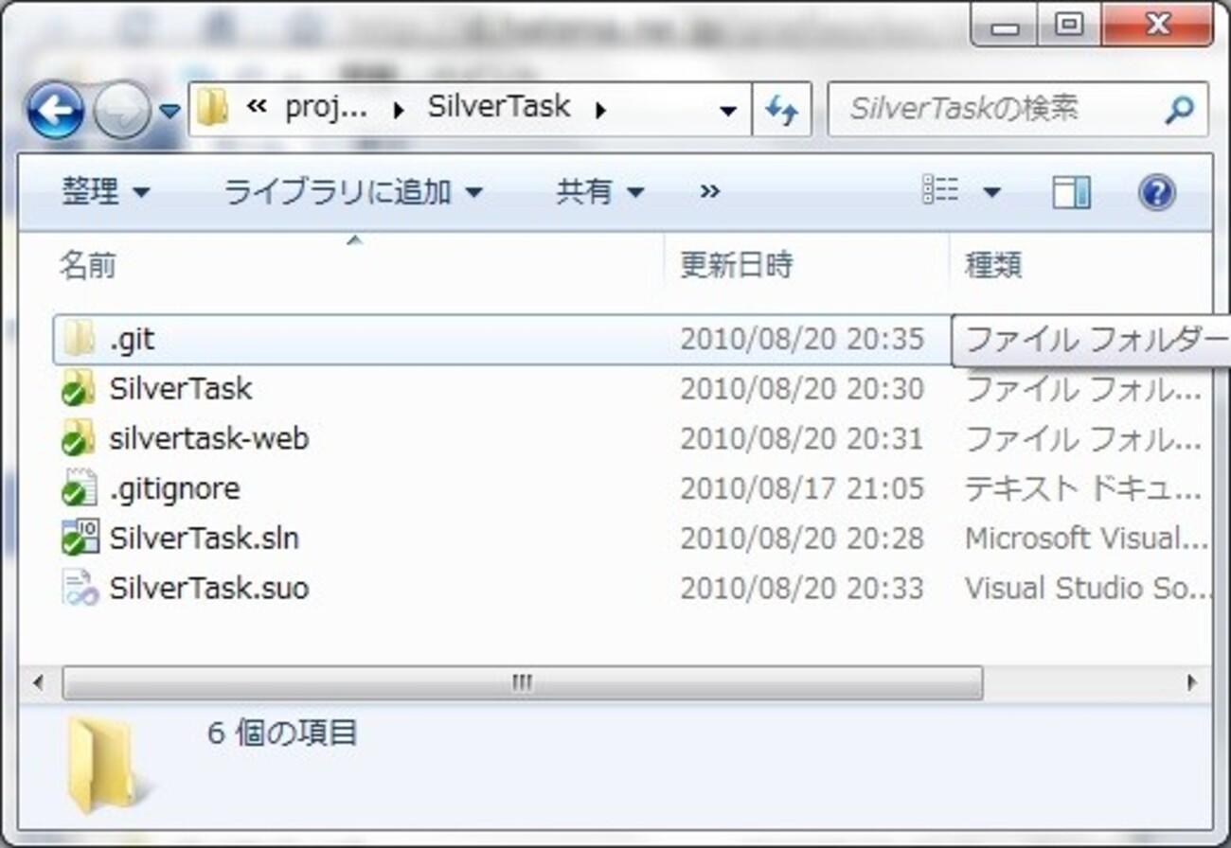Click the folder icon in address bar

[212, 109]
